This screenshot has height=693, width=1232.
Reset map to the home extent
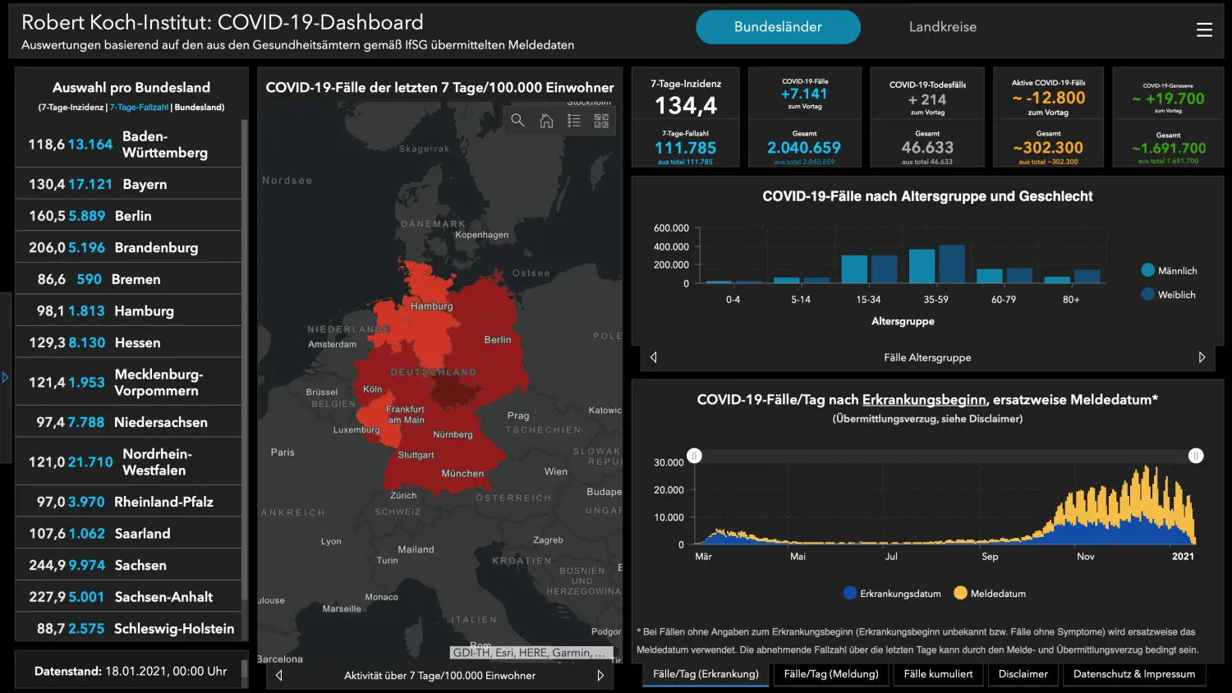coord(546,121)
